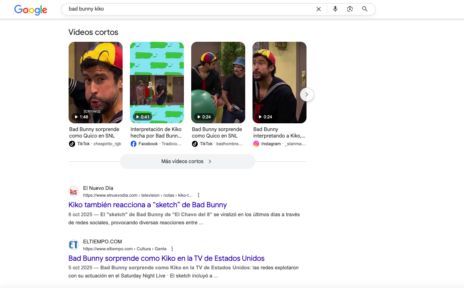Screen dimensions: 464x288
Task: Open "Interpretación de Kiko" Facebook video title
Action: (156, 132)
